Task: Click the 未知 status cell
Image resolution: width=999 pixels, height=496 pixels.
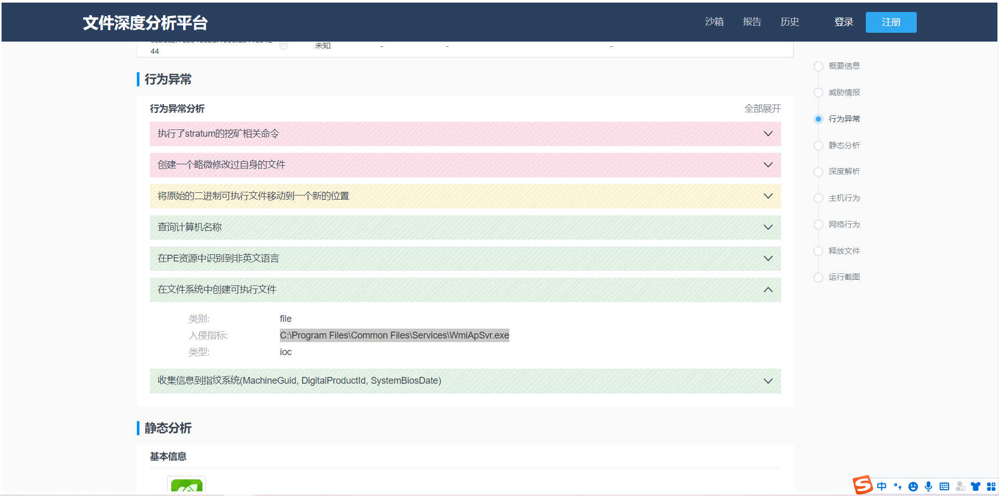Action: [x=323, y=46]
